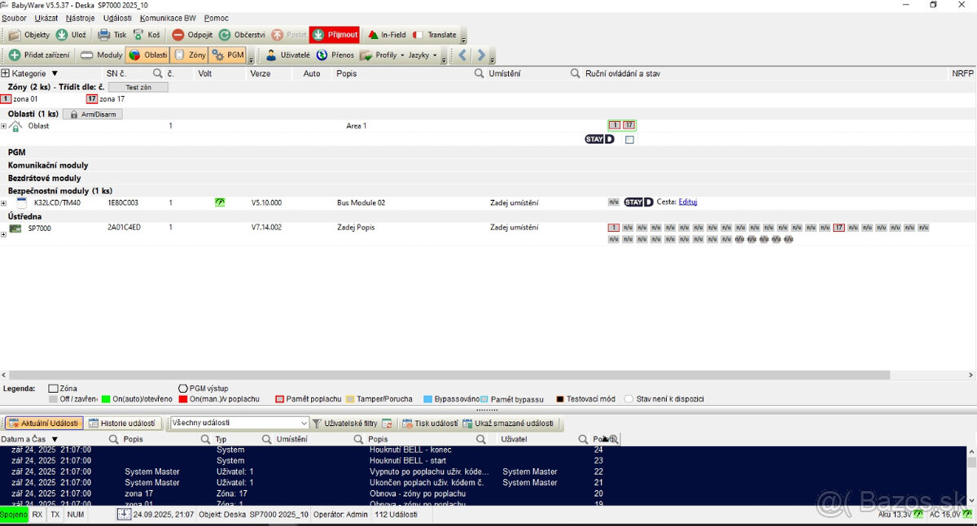
Task: Toggle the Zóny view button
Action: (x=189, y=55)
